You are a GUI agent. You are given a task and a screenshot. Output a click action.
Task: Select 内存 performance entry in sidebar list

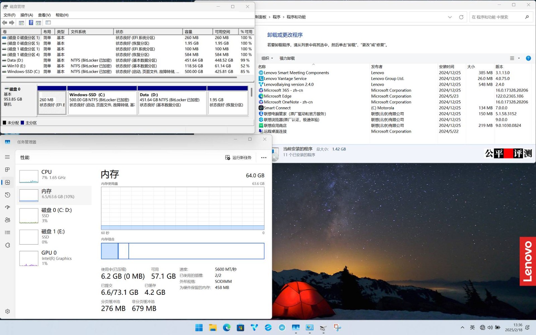(x=54, y=195)
